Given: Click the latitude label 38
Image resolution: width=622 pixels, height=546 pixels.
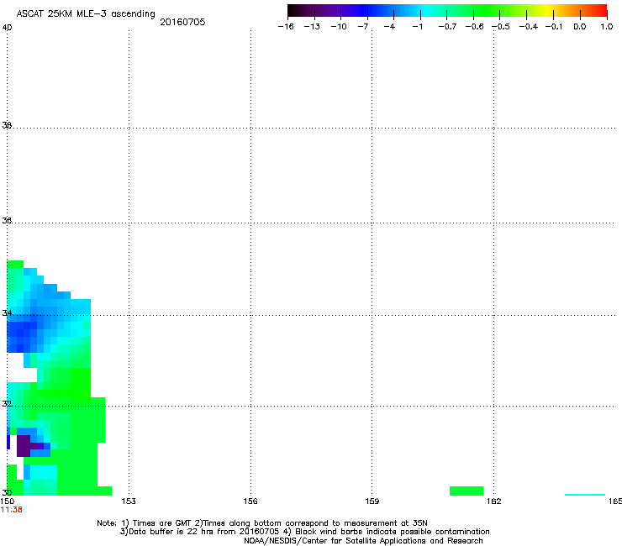Looking at the screenshot, I should point(7,125).
